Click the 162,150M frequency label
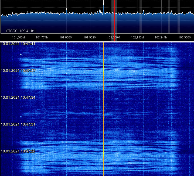Viewport: 194px width, 176px height. coord(137,37)
